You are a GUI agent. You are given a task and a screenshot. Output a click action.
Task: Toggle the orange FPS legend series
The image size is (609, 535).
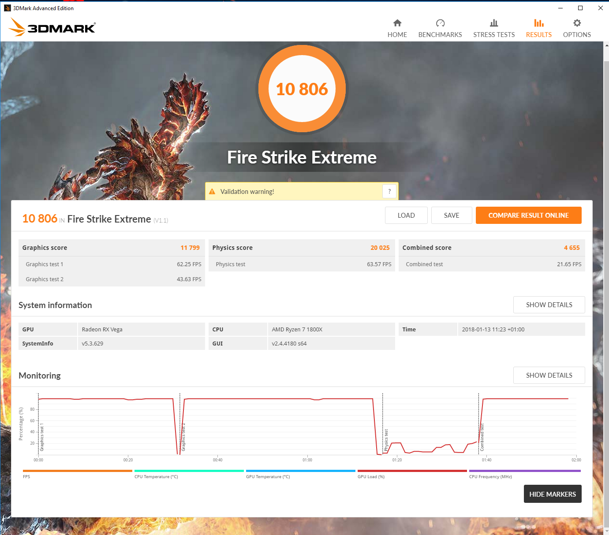point(77,474)
